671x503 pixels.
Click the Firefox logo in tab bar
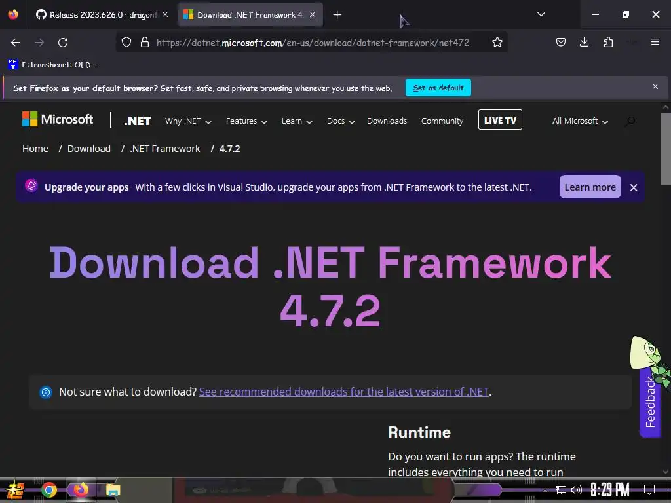pyautogui.click(x=13, y=14)
